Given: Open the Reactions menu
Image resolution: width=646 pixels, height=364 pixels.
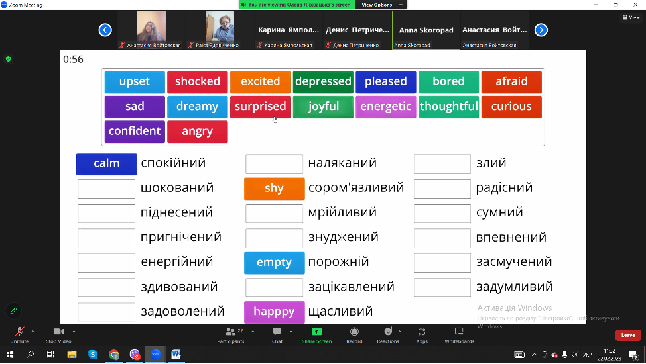Looking at the screenshot, I should tap(388, 332).
